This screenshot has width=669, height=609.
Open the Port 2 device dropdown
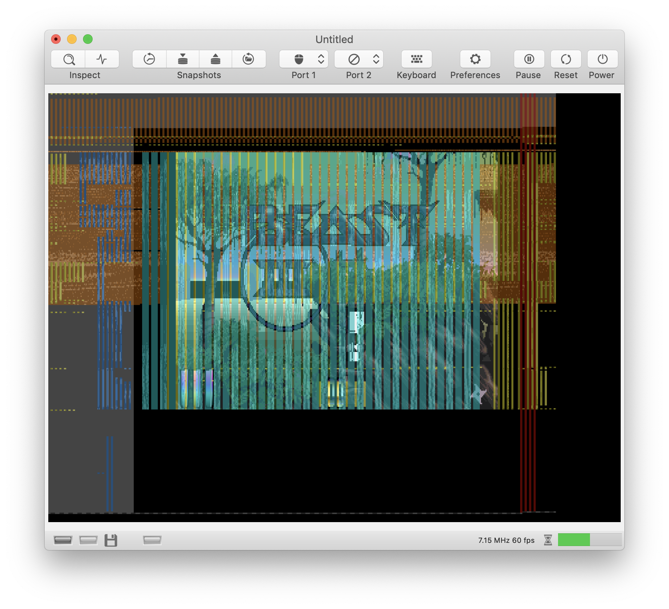click(359, 59)
